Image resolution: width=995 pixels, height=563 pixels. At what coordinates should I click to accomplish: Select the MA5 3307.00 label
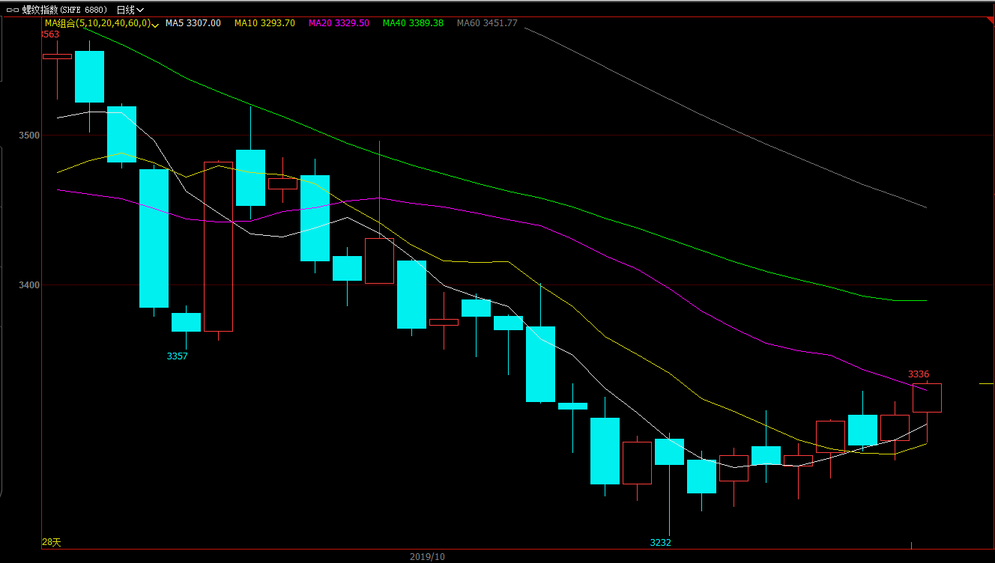click(x=193, y=23)
